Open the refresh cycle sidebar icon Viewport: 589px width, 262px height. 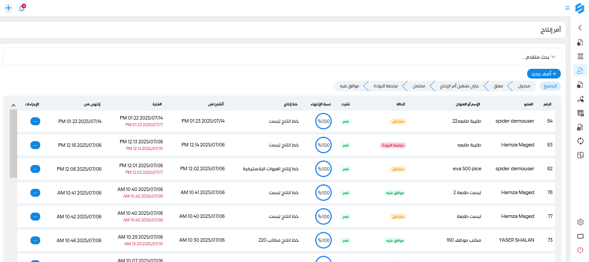pyautogui.click(x=580, y=141)
